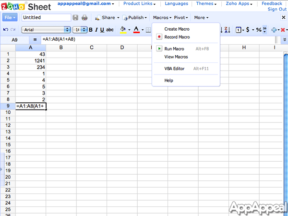The width and height of the screenshot is (288, 216).
Task: Open the font color dropdown arrow
Action: tap(143, 30)
